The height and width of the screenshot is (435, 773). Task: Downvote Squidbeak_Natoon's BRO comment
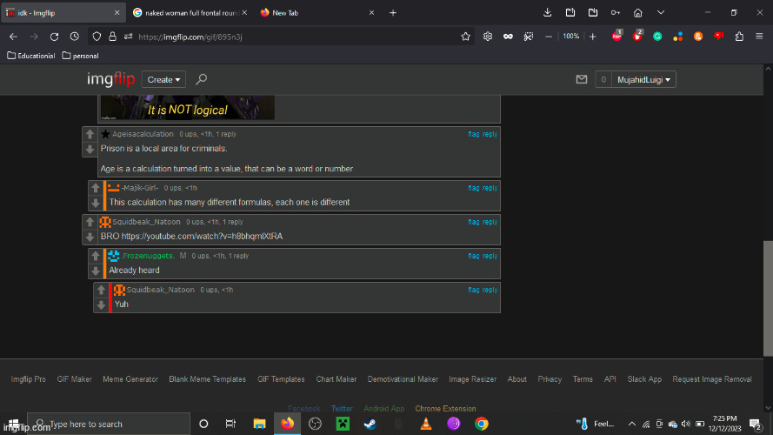coord(90,238)
